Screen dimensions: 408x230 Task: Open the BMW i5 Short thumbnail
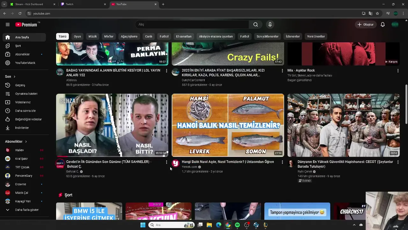(x=89, y=211)
